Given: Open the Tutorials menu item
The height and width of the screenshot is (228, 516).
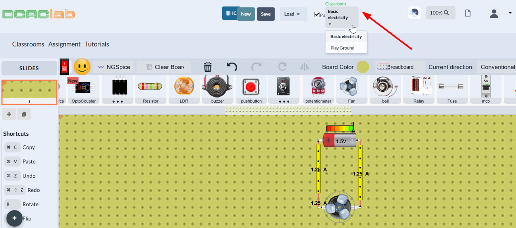Looking at the screenshot, I should (x=97, y=44).
